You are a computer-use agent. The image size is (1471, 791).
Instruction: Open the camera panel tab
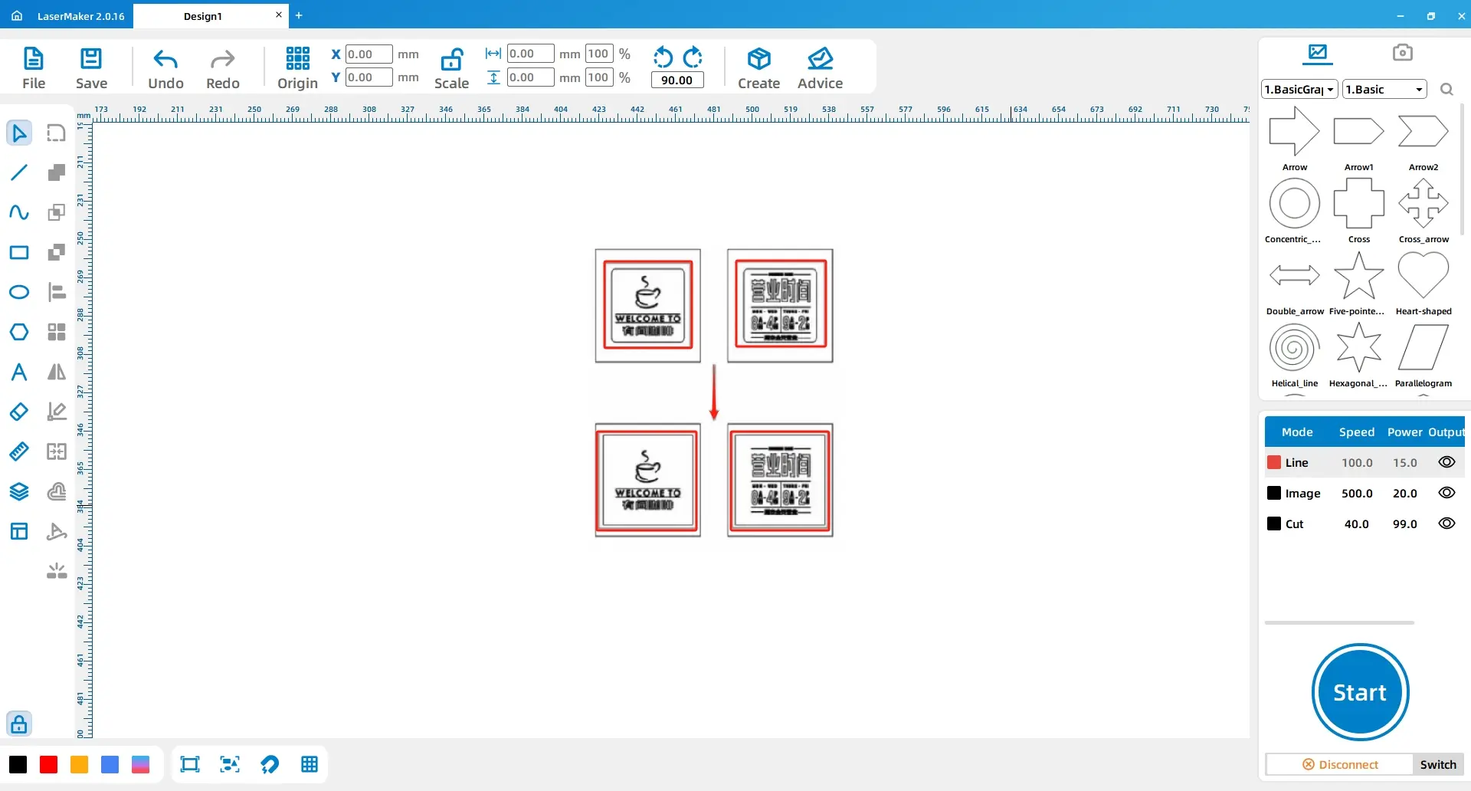click(x=1402, y=52)
